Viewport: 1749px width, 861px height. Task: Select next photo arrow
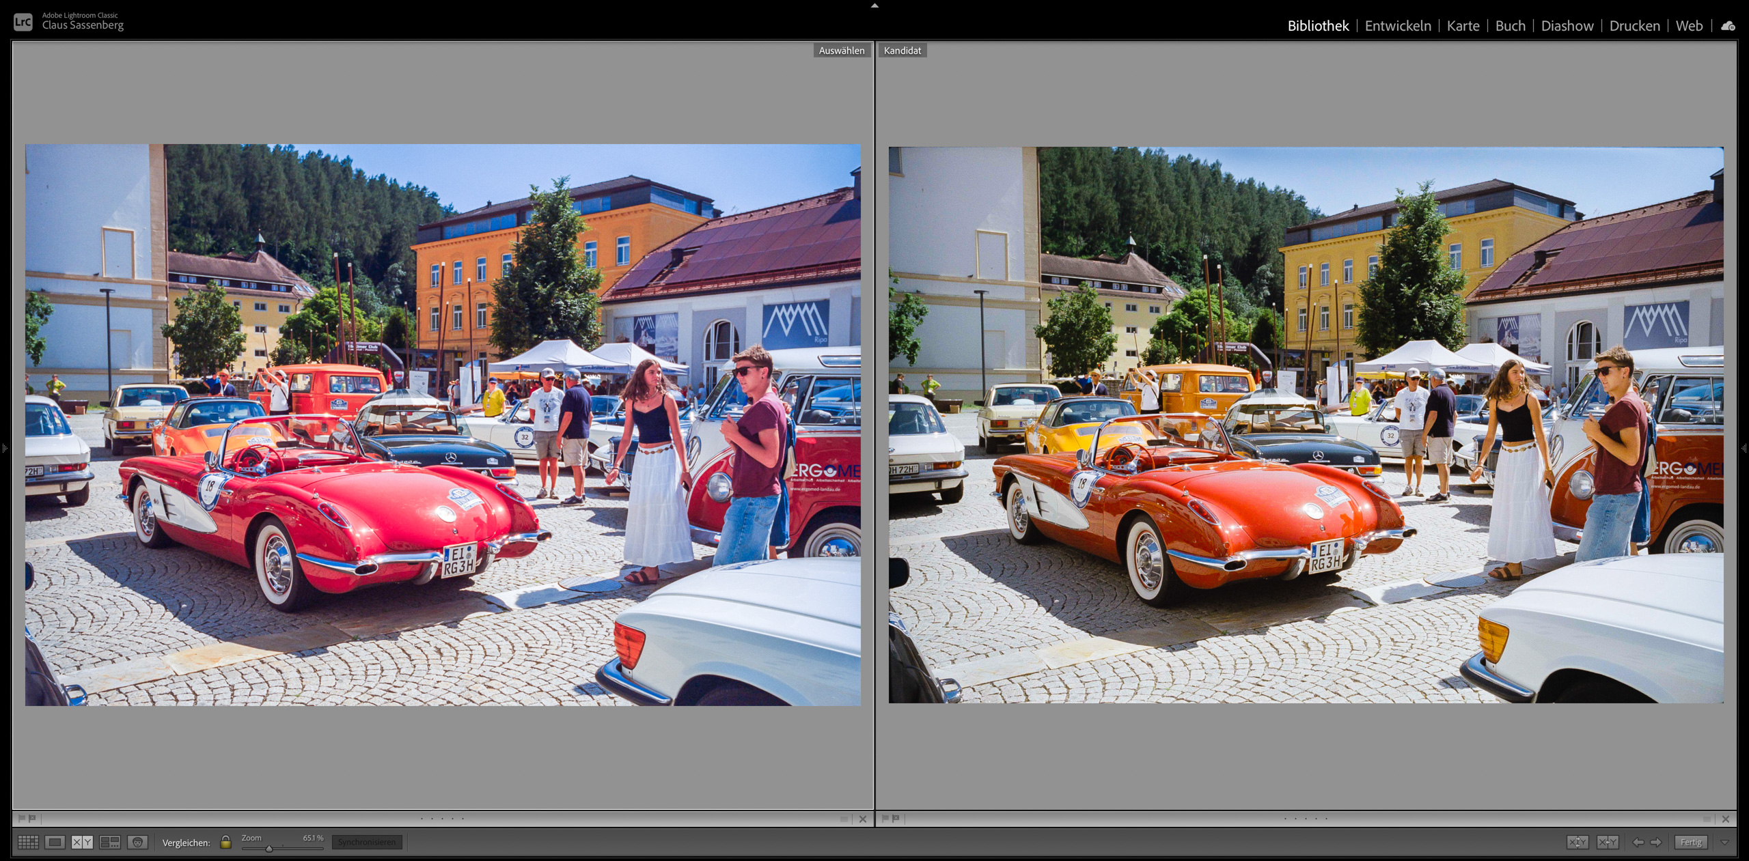coord(1656,842)
